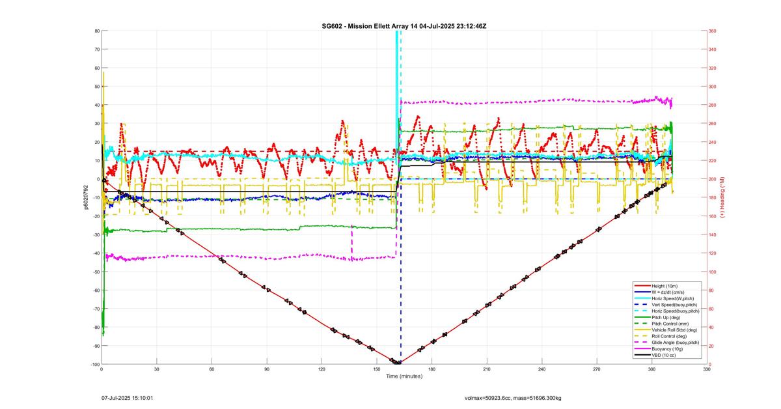Click the black VBD legend line sample

pyautogui.click(x=642, y=355)
